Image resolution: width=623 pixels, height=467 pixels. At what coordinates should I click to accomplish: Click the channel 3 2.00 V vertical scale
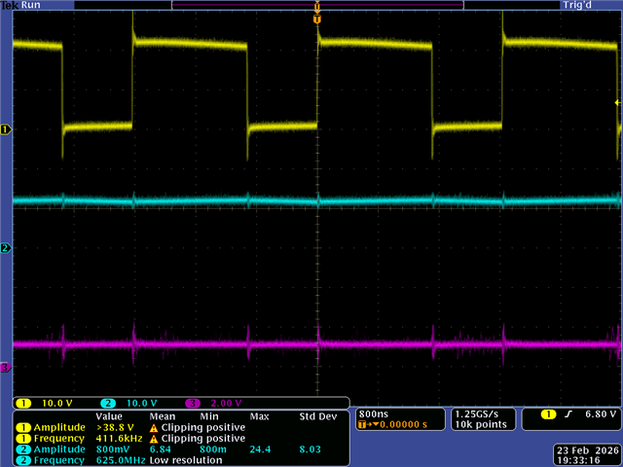tap(226, 404)
